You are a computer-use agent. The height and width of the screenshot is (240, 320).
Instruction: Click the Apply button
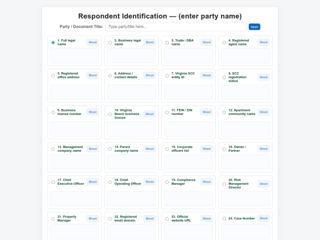254,27
